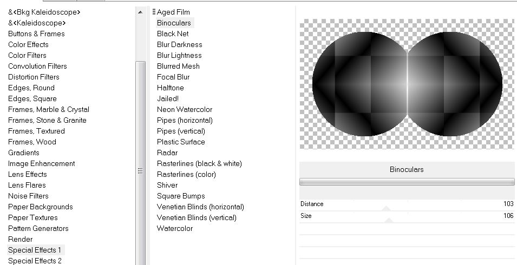
Task: Select the Noise Filters category
Action: (28, 196)
